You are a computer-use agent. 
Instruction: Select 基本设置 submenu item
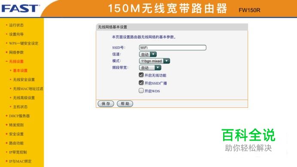20,70
